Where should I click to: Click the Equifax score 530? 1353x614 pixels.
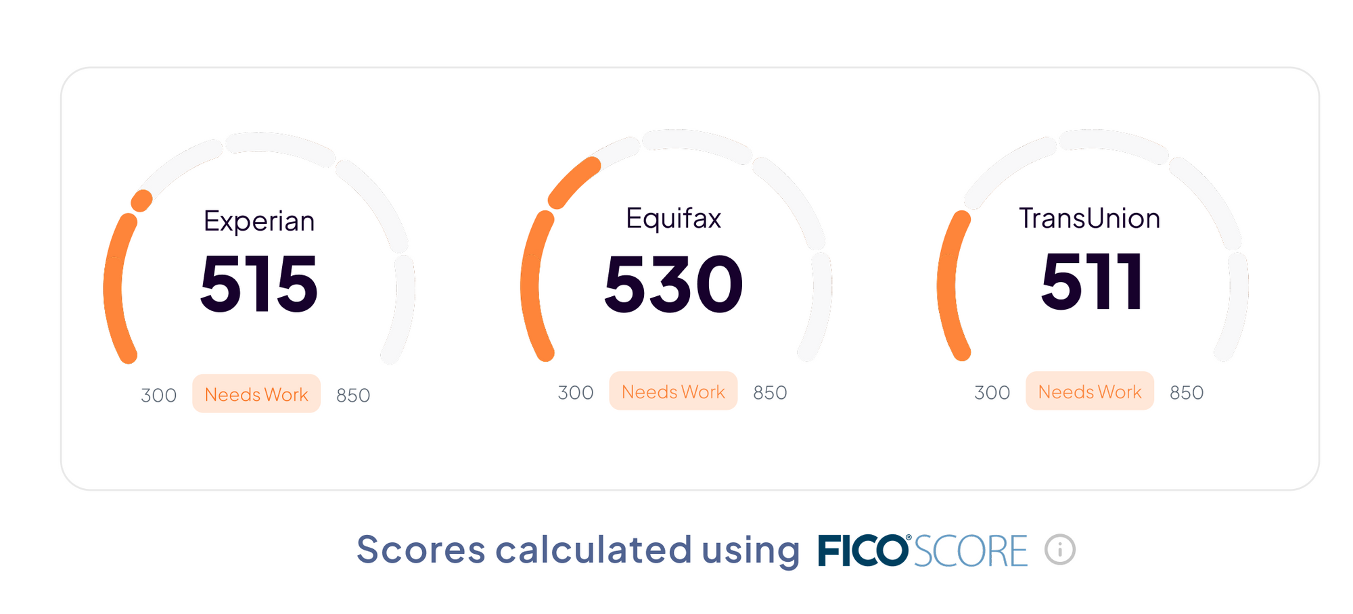pyautogui.click(x=674, y=284)
